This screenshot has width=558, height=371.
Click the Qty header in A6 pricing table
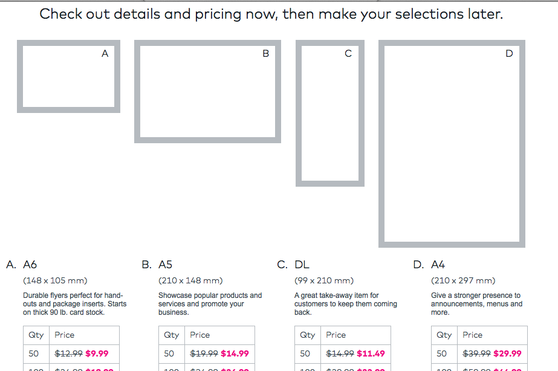pos(36,335)
